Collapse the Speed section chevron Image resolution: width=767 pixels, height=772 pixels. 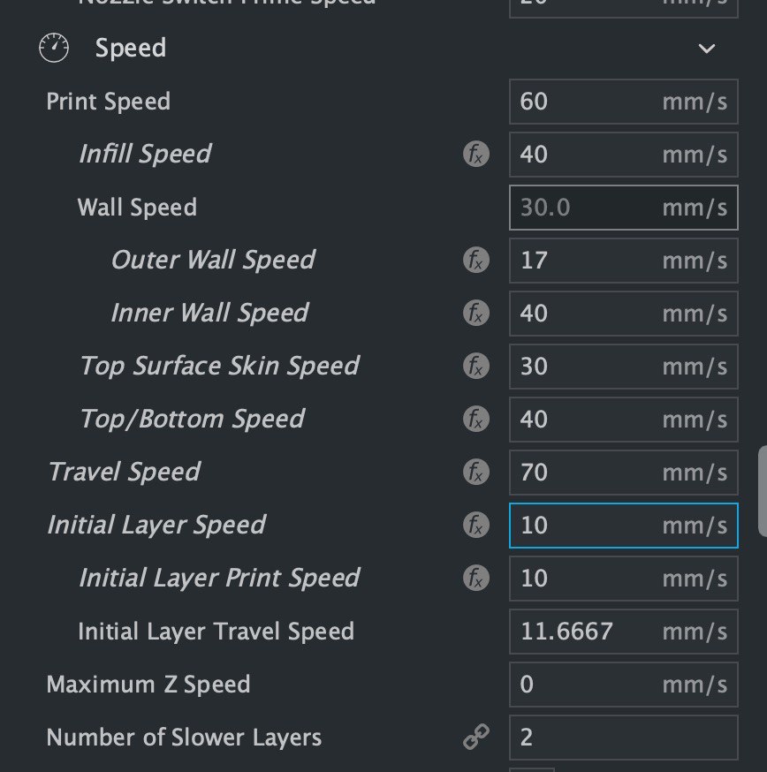pos(706,49)
